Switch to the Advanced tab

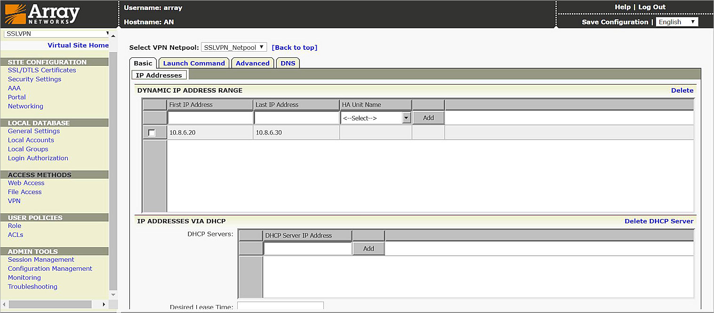point(252,63)
